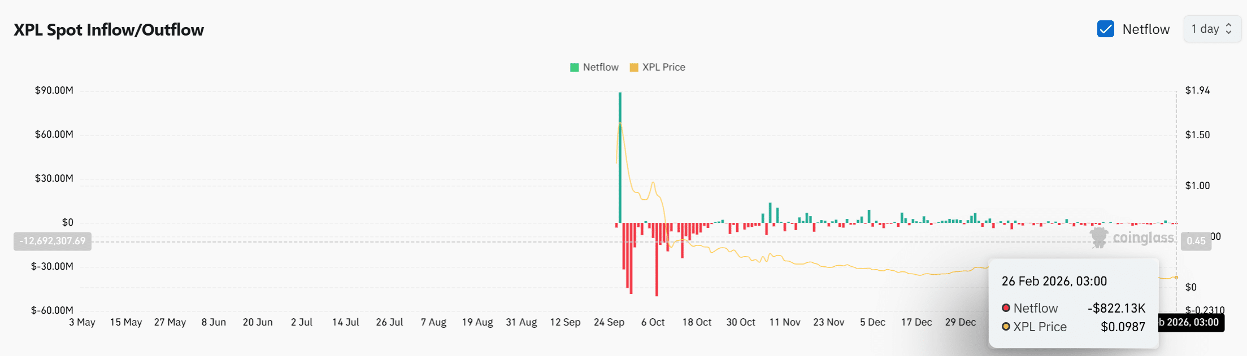Click the tooltip date 26 Feb 2026, 03:00
Image resolution: width=1247 pixels, height=356 pixels.
[x=1054, y=280]
